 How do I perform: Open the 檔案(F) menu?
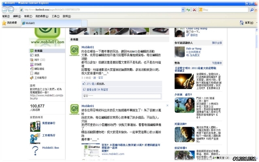click(6, 16)
